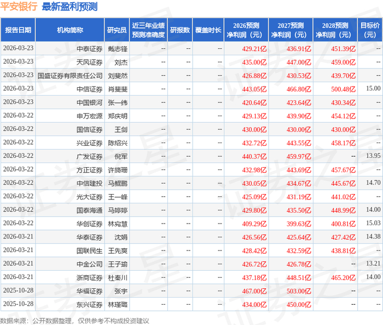Click the 2026预测净利润 column header
Image resolution: width=383 pixels, height=325 pixels.
click(x=246, y=30)
